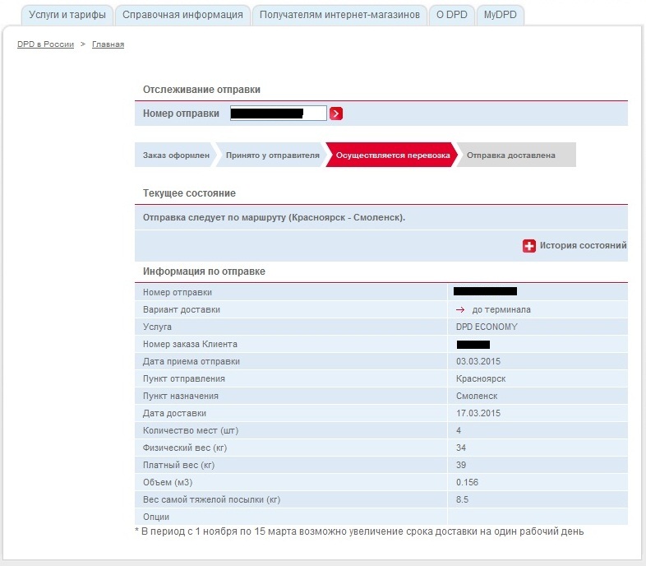Screen dimensions: 646x566
Task: Switch to Получателям интернет-магазинов tab
Action: pos(339,15)
